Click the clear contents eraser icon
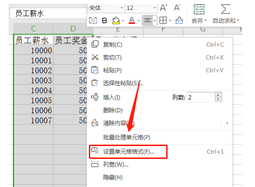This screenshot has width=255, height=187. (x=95, y=123)
